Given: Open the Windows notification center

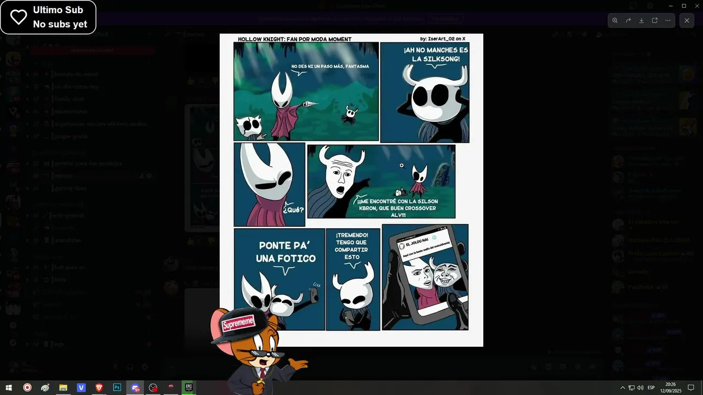Looking at the screenshot, I should pyautogui.click(x=691, y=388).
